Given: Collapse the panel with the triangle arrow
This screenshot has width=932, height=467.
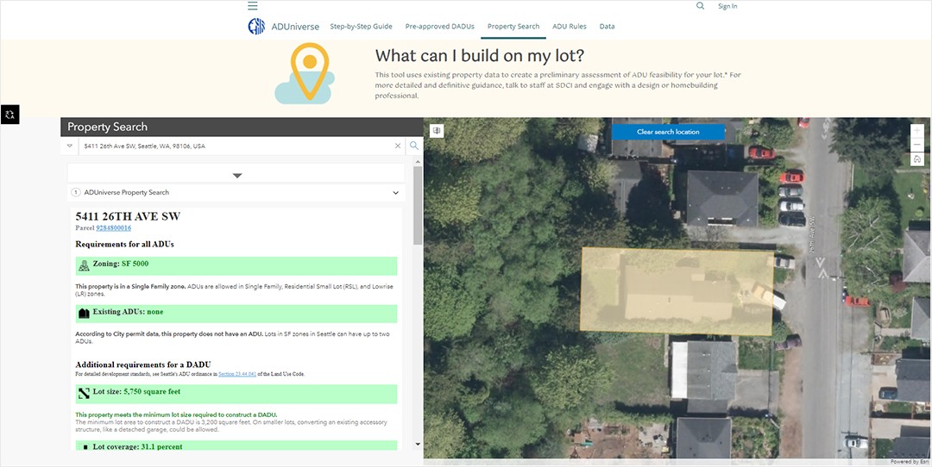Looking at the screenshot, I should (x=237, y=175).
